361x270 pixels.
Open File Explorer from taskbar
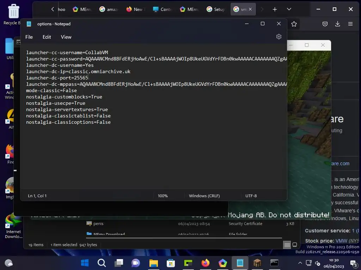[153, 263]
